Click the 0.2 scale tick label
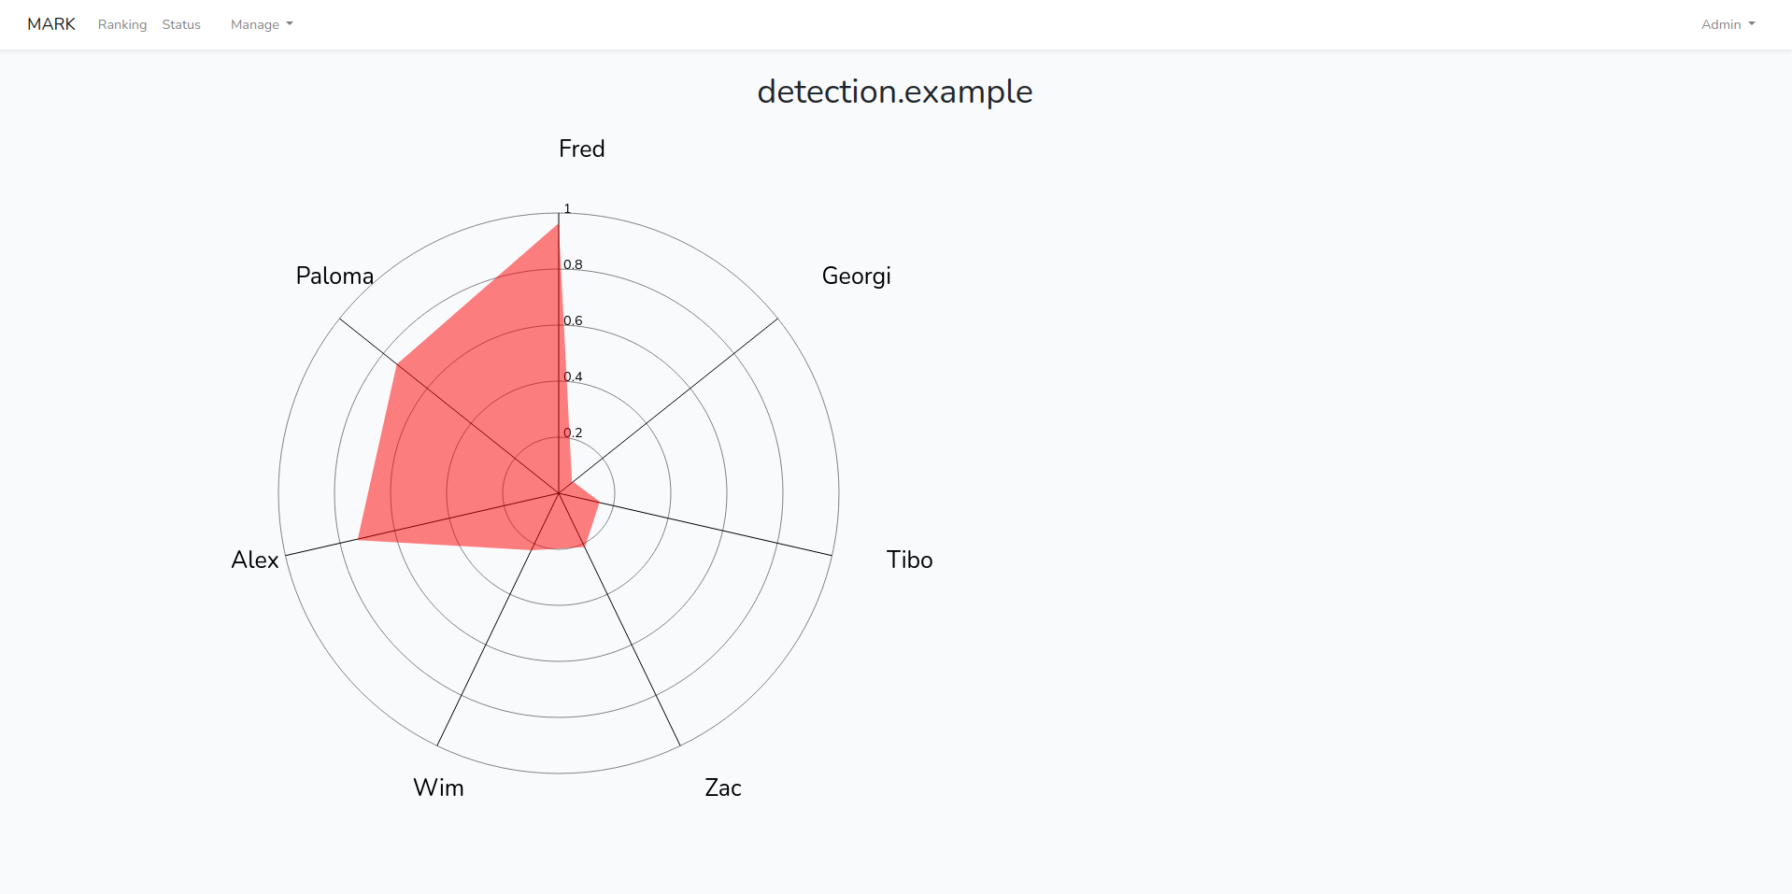 tap(573, 433)
